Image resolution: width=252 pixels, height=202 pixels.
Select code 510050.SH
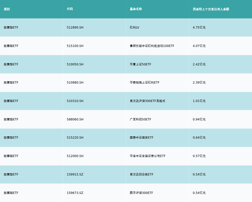tap(75, 64)
